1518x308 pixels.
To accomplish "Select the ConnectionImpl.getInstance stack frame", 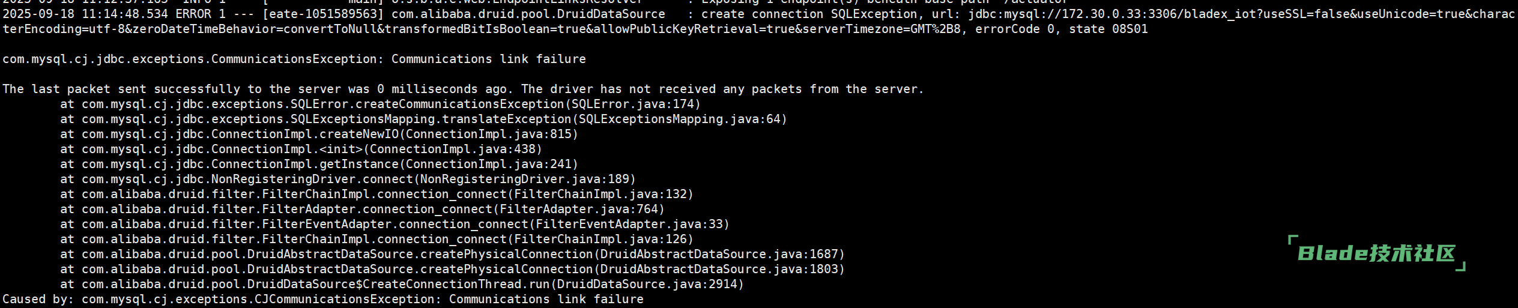I will pos(329,164).
